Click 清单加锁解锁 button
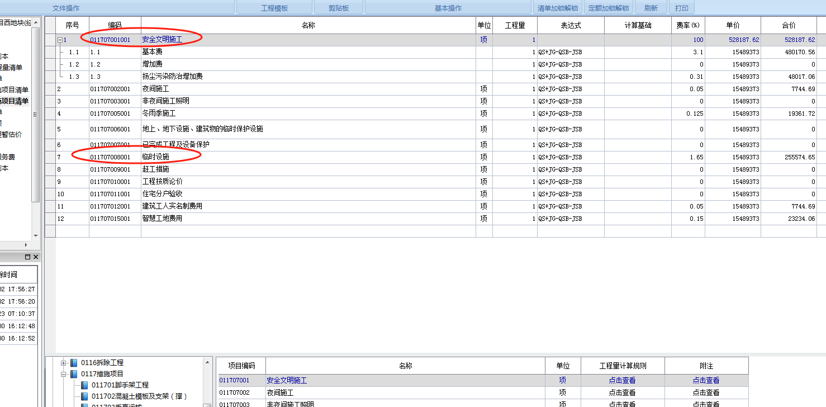Image resolution: width=826 pixels, height=407 pixels. [x=558, y=8]
